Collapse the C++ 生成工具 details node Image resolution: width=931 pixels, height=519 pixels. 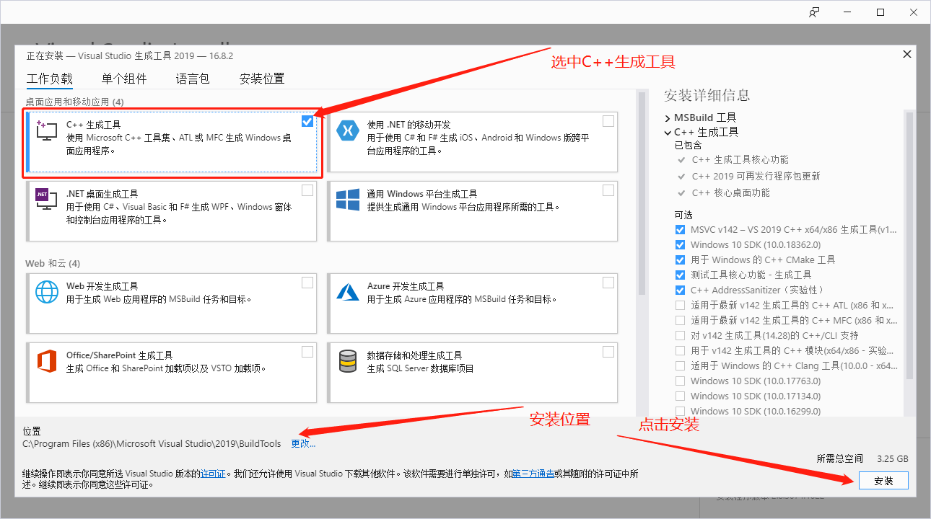point(668,133)
